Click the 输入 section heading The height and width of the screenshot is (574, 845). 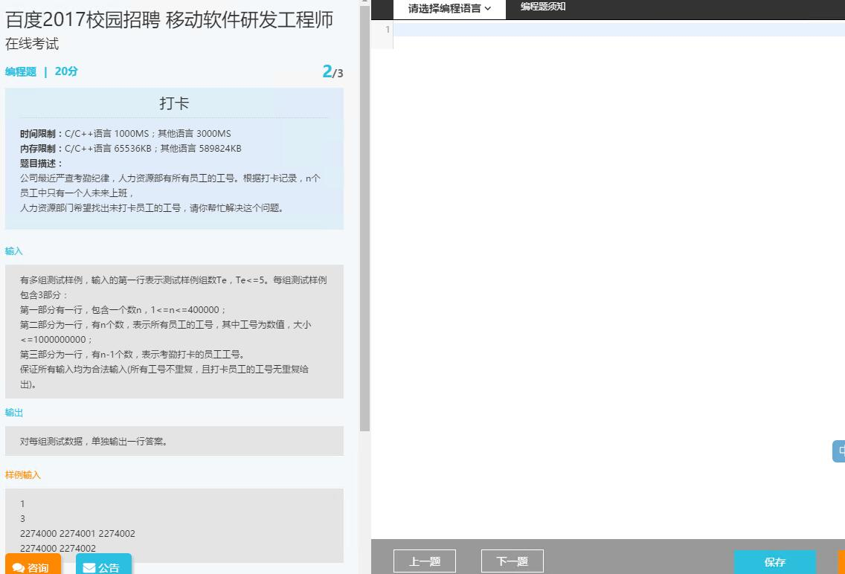coord(13,251)
